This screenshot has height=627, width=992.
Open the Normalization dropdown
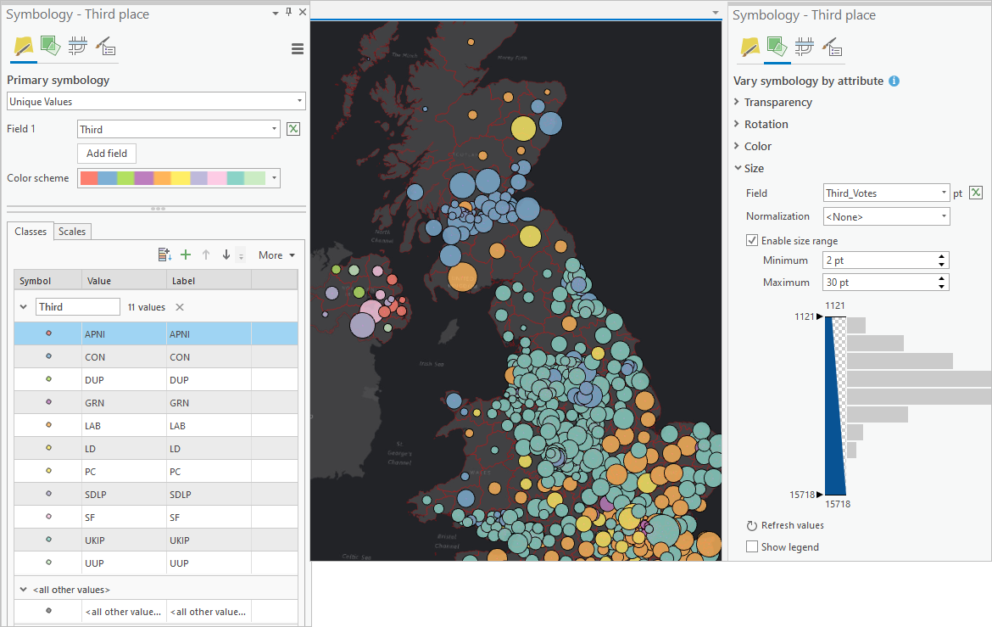click(887, 216)
